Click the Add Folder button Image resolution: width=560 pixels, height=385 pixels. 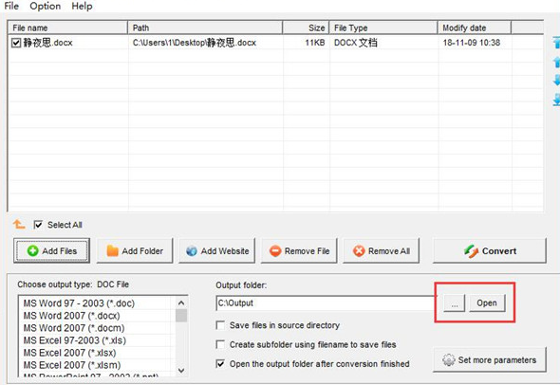(135, 251)
